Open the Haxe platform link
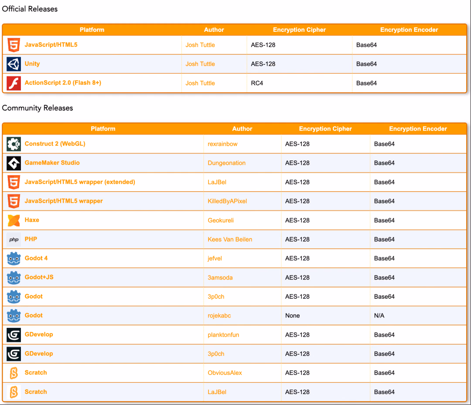This screenshot has width=471, height=405. [32, 220]
